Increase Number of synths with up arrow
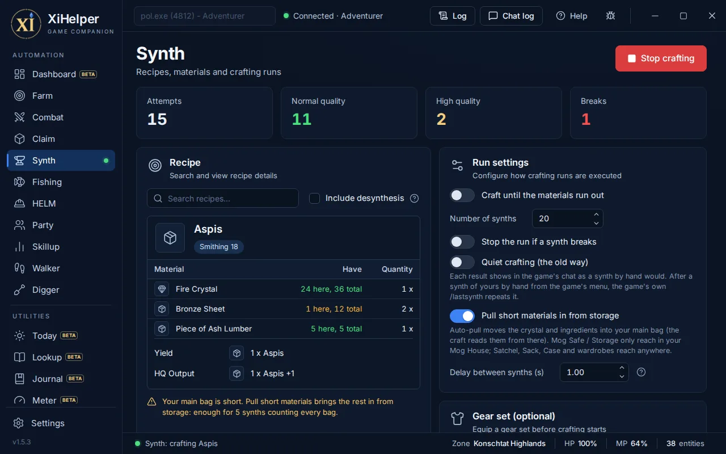The image size is (726, 454). [596, 215]
